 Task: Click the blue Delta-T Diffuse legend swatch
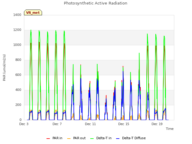pos(118,139)
